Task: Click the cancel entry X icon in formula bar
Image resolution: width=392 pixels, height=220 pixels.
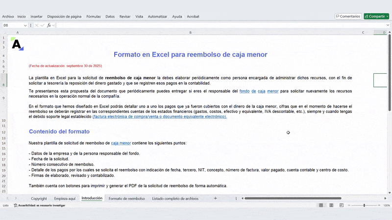Action: 36,25
